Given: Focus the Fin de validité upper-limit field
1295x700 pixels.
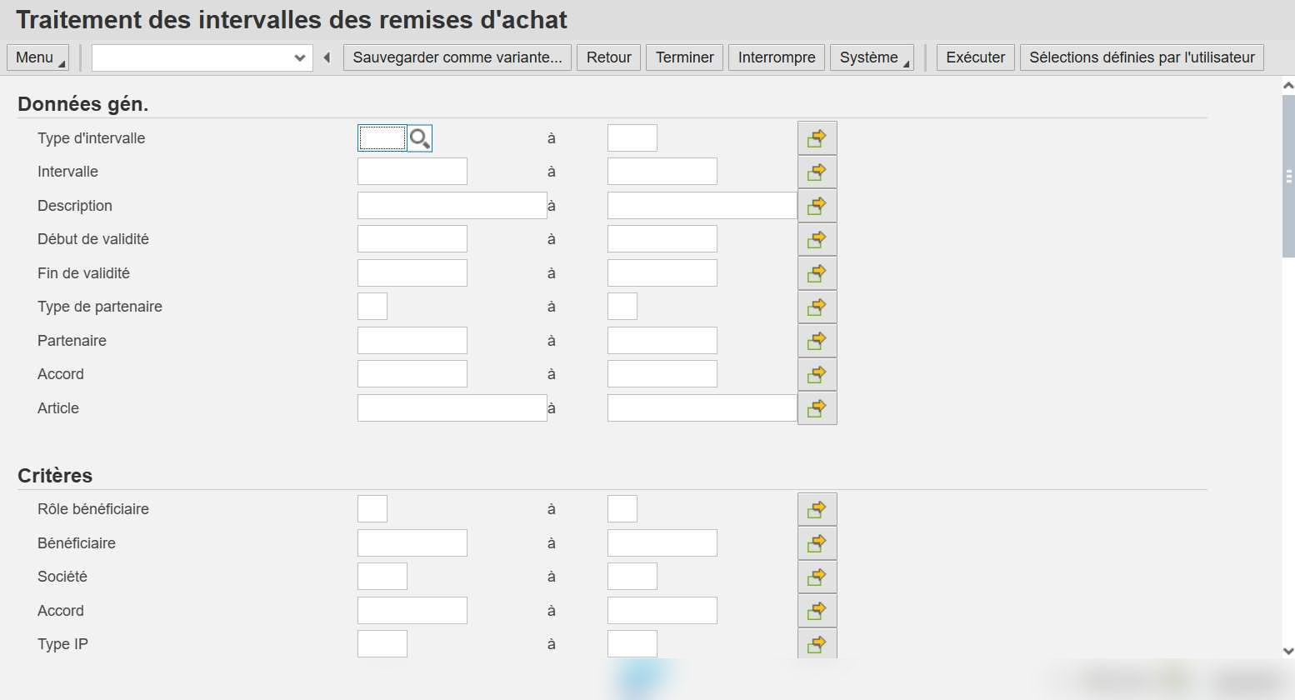Looking at the screenshot, I should (662, 273).
